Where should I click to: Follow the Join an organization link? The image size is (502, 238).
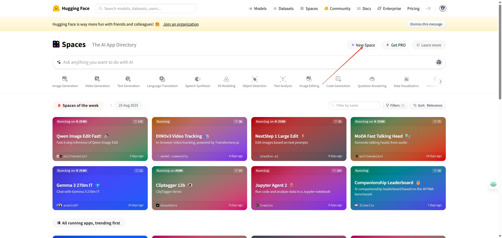[181, 24]
